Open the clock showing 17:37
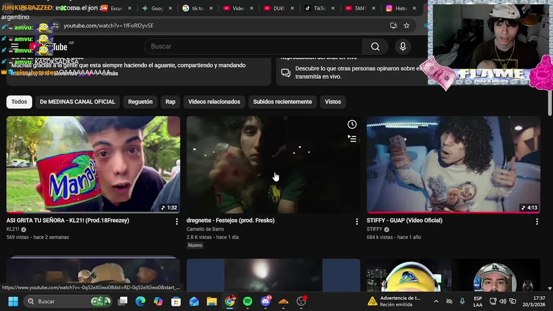This screenshot has height=311, width=553. [534, 301]
